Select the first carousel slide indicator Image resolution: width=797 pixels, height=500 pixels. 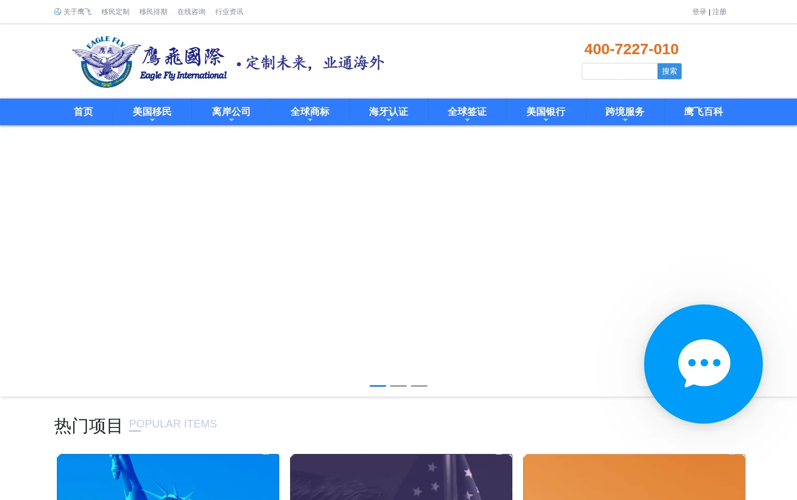(x=378, y=386)
